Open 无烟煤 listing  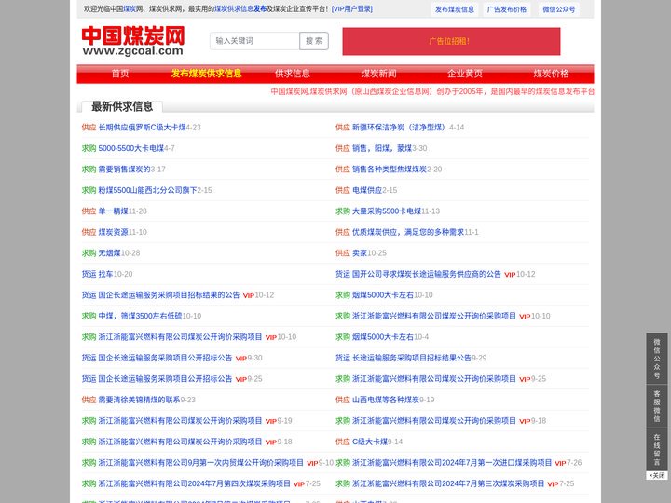click(109, 253)
